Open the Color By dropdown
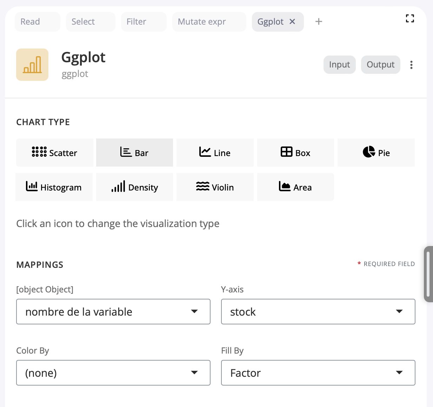This screenshot has width=433, height=407. 113,373
